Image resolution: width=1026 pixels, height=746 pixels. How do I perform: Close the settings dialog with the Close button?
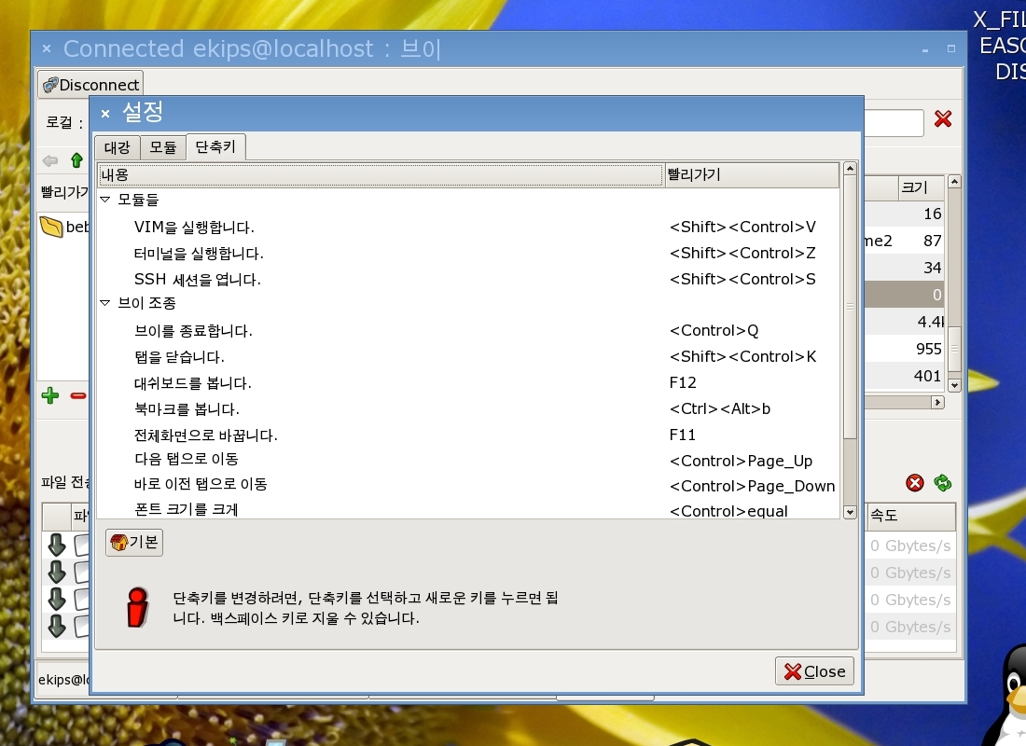coord(814,671)
